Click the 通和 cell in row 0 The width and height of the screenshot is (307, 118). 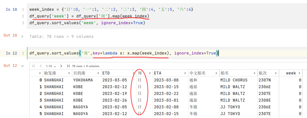pyautogui.click(x=193, y=80)
